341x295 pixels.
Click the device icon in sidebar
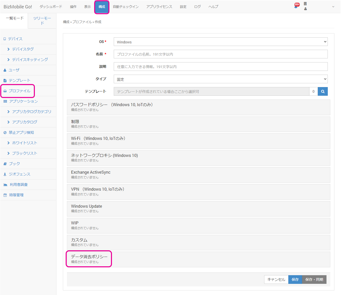tap(5, 39)
